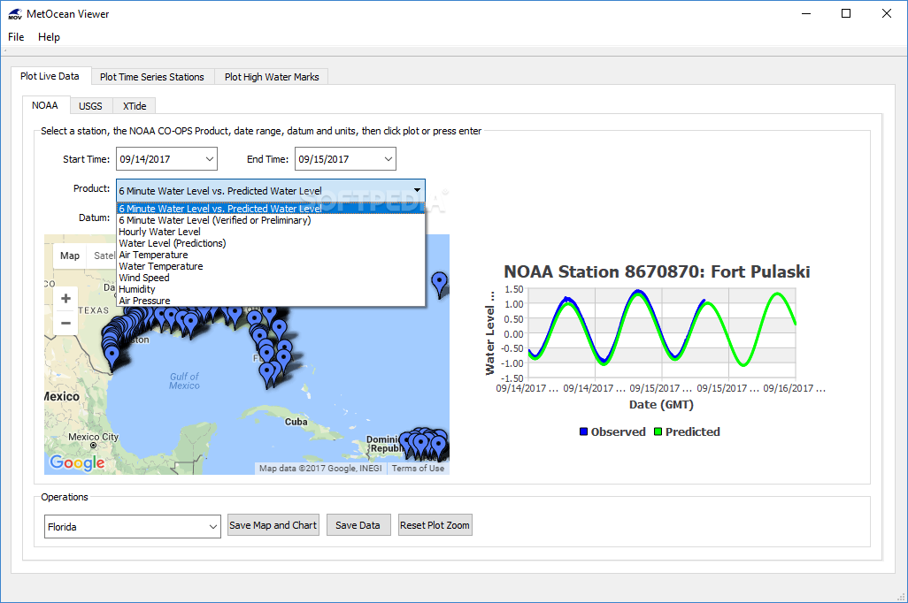Click the Mexico City label on the map
The width and height of the screenshot is (908, 603).
click(93, 437)
